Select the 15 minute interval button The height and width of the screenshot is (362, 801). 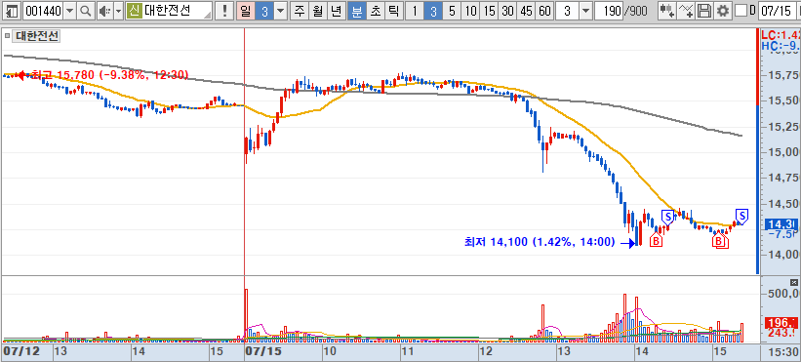(x=490, y=11)
